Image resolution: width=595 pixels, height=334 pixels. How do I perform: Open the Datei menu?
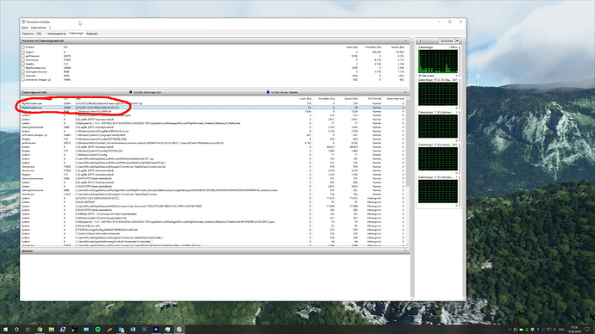[25, 28]
